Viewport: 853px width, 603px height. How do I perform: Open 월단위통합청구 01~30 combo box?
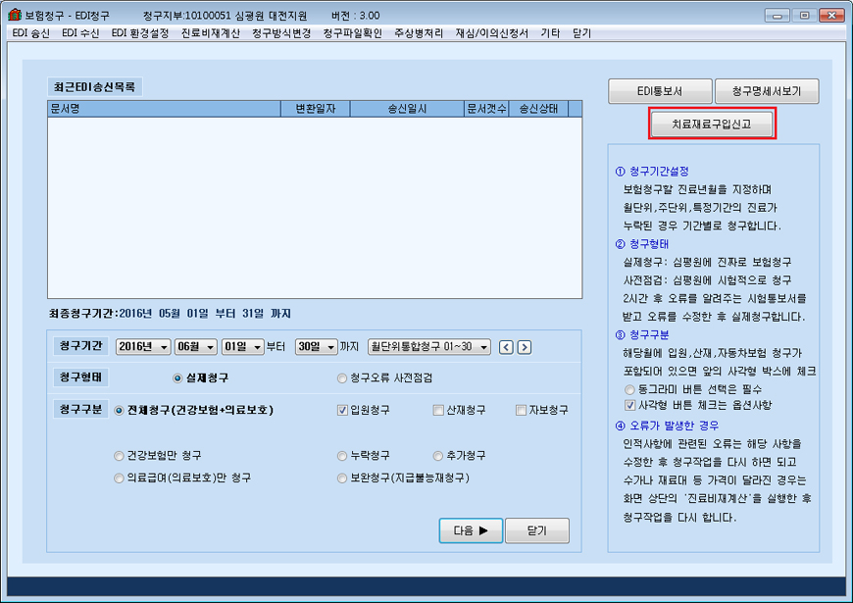point(428,347)
